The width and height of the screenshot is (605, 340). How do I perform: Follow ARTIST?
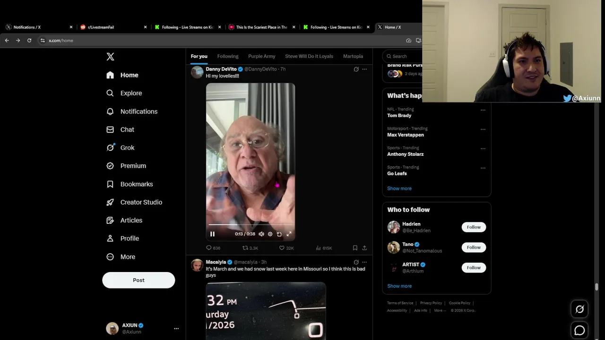tap(474, 268)
